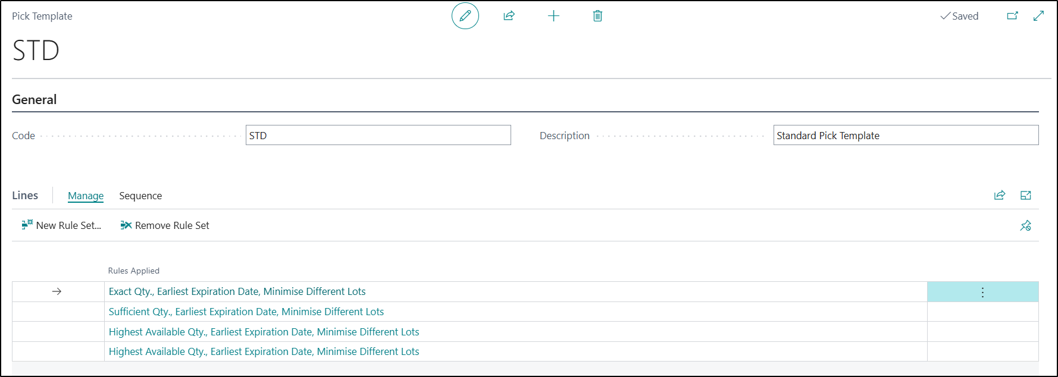Create new record with plus icon
Image resolution: width=1058 pixels, height=377 pixels.
553,16
